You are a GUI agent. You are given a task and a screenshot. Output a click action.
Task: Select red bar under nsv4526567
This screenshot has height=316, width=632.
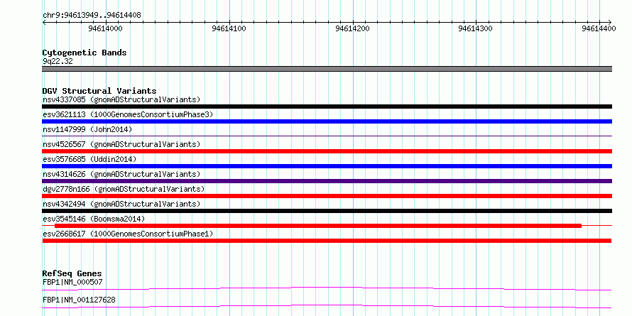click(x=327, y=151)
